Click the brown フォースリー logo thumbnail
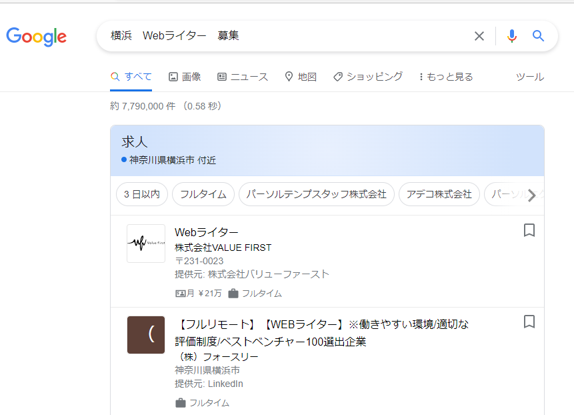This screenshot has width=574, height=415. coord(146,335)
